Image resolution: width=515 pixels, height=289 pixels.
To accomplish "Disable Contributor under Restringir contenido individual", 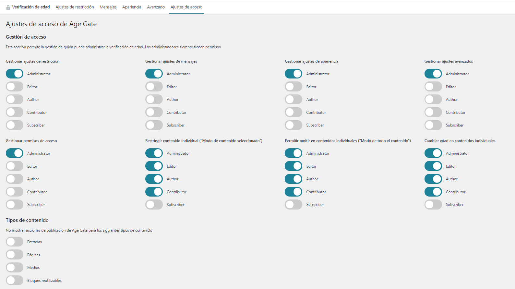I will (x=154, y=192).
